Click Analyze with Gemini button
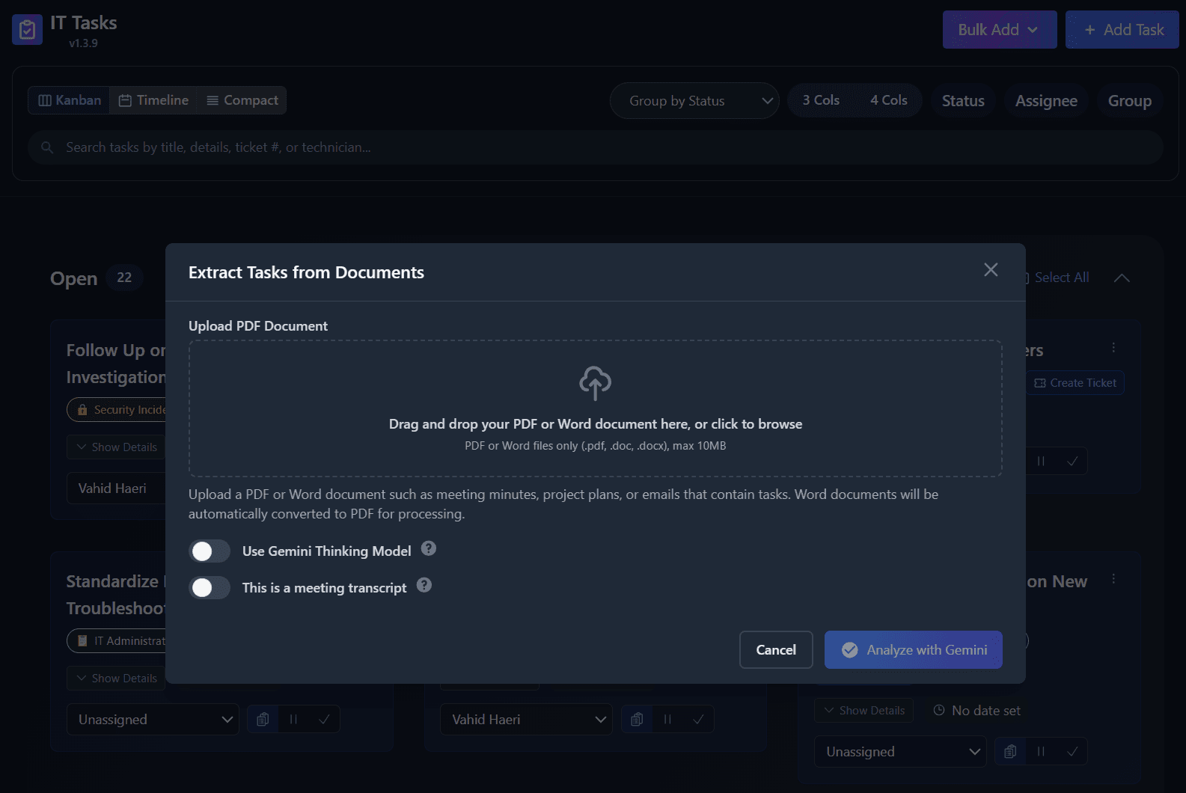 [914, 650]
